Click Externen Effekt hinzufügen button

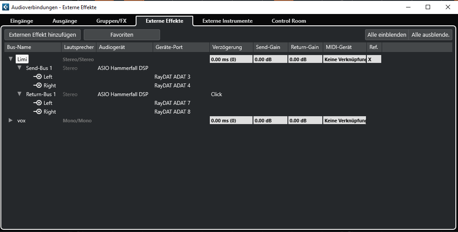click(42, 35)
